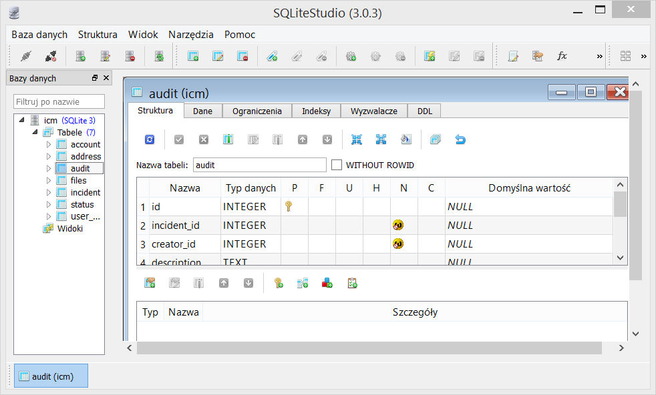Open the SQL editor from main toolbar
The image size is (656, 395).
point(513,56)
